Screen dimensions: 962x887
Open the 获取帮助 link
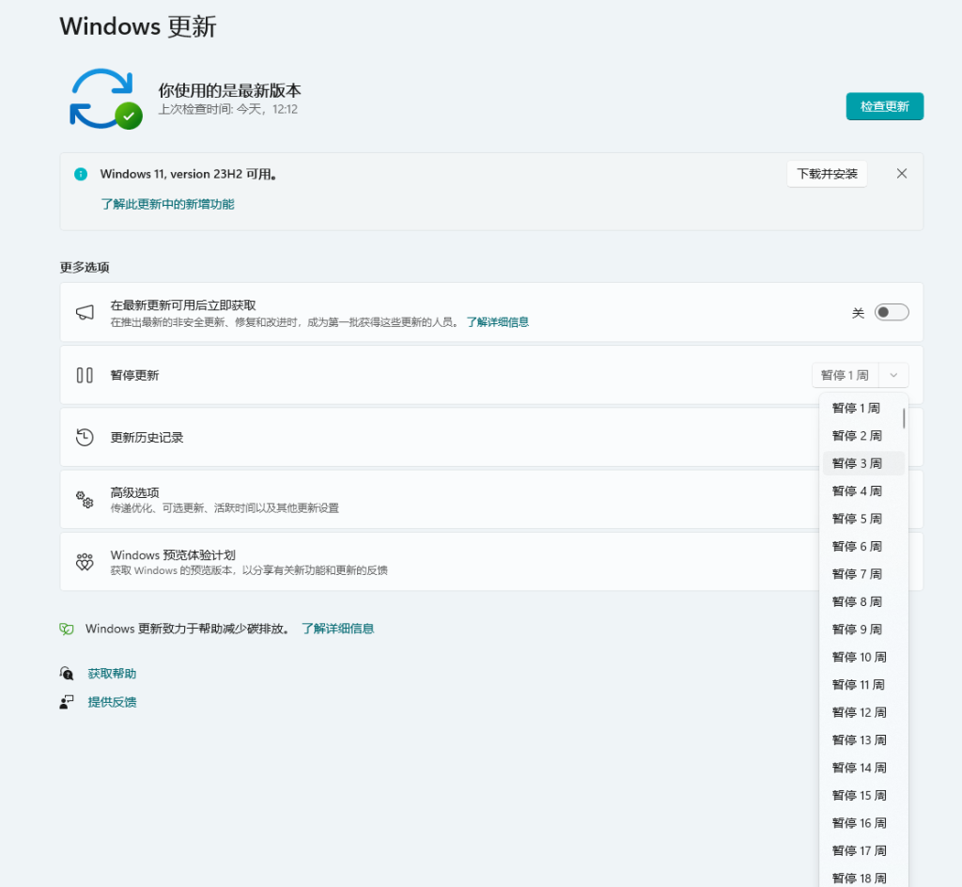(112, 674)
